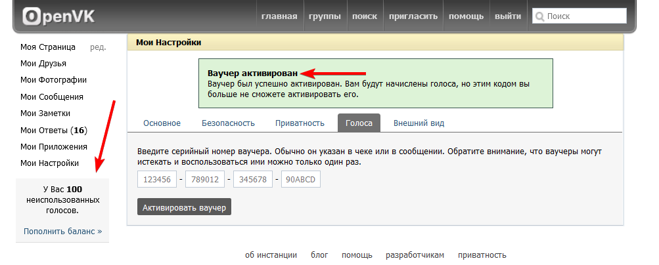Screen dimensions: 659x265
Task: Switch to the Основное tab
Action: coord(162,123)
